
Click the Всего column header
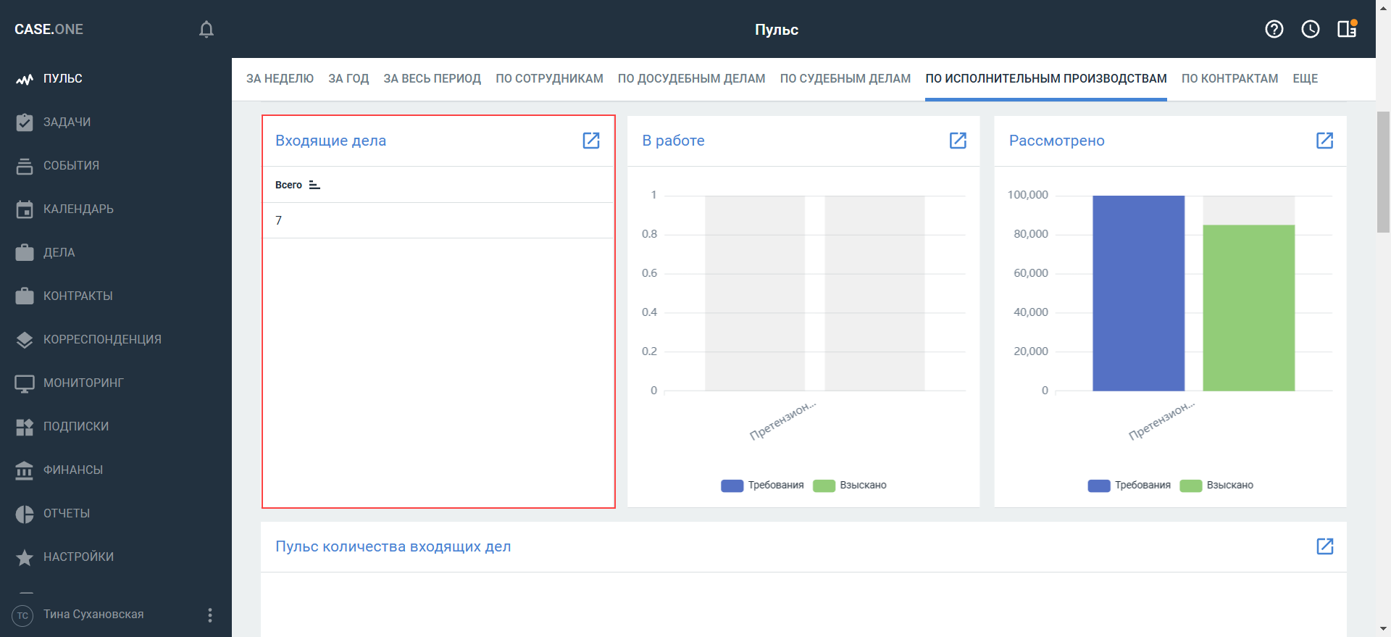pyautogui.click(x=288, y=185)
